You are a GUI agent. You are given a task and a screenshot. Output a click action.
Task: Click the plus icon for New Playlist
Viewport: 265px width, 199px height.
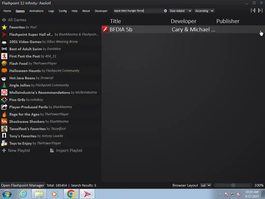(4, 151)
